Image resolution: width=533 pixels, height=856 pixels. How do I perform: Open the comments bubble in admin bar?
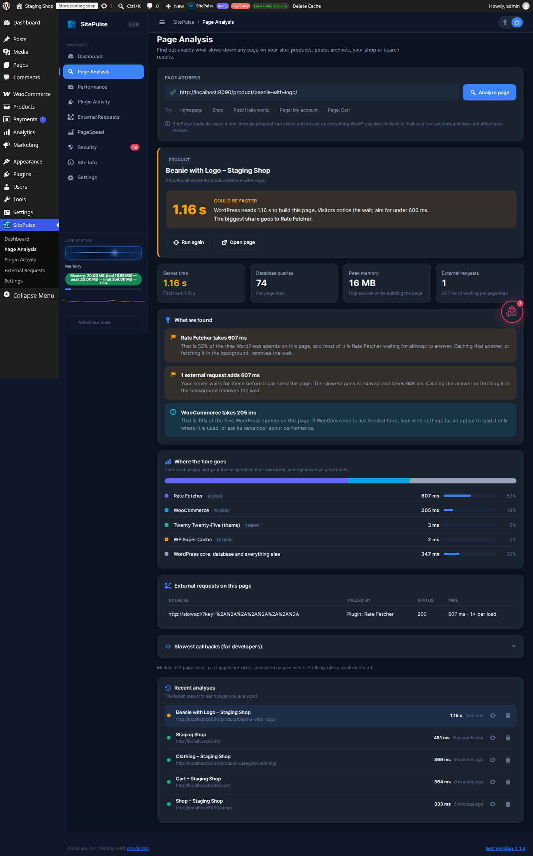tap(153, 6)
